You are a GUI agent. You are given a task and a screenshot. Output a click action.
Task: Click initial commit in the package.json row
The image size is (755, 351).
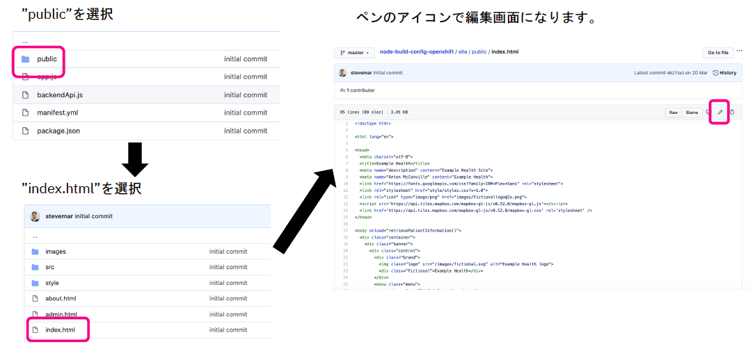click(x=246, y=131)
